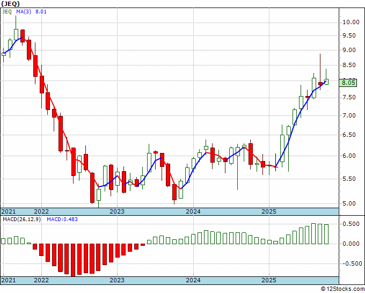Click the 5.50 price axis label

pyautogui.click(x=349, y=179)
